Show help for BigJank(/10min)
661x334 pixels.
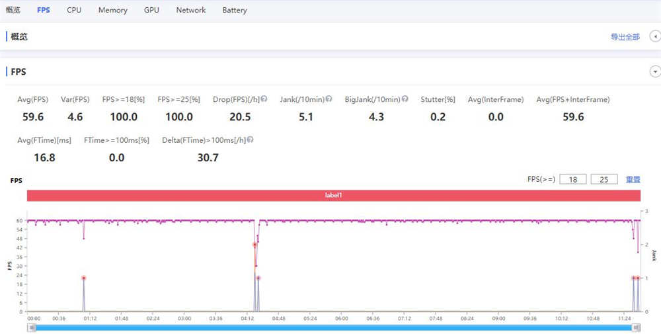tap(405, 99)
